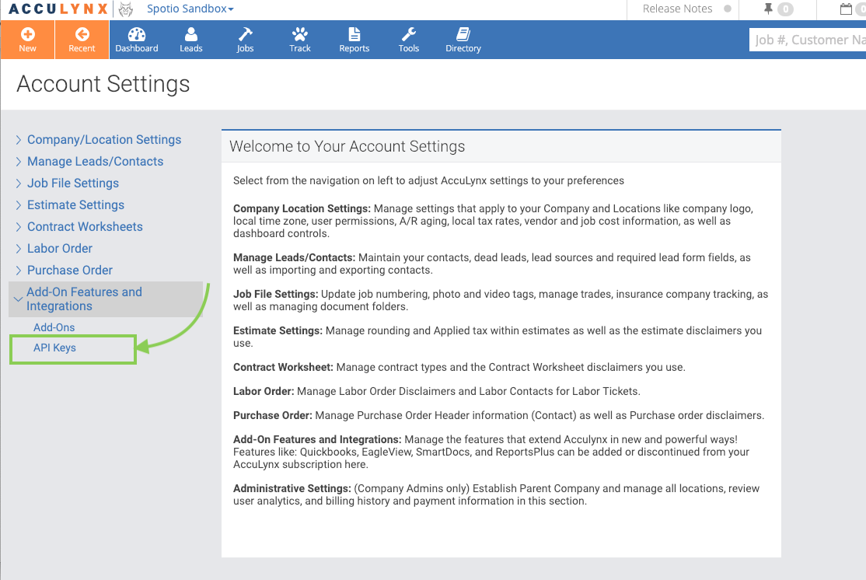Click the Company Location Settings bold label
The height and width of the screenshot is (580, 866).
coord(302,209)
